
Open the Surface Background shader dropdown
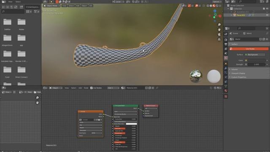pos(255,54)
